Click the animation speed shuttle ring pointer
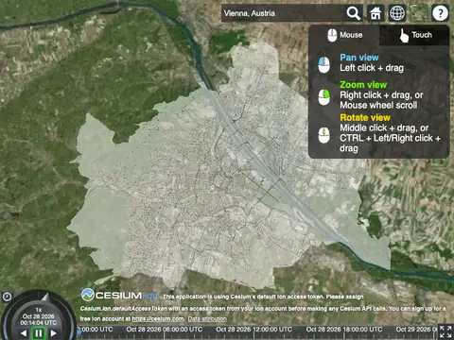The height and width of the screenshot is (340, 454). (x=45, y=297)
